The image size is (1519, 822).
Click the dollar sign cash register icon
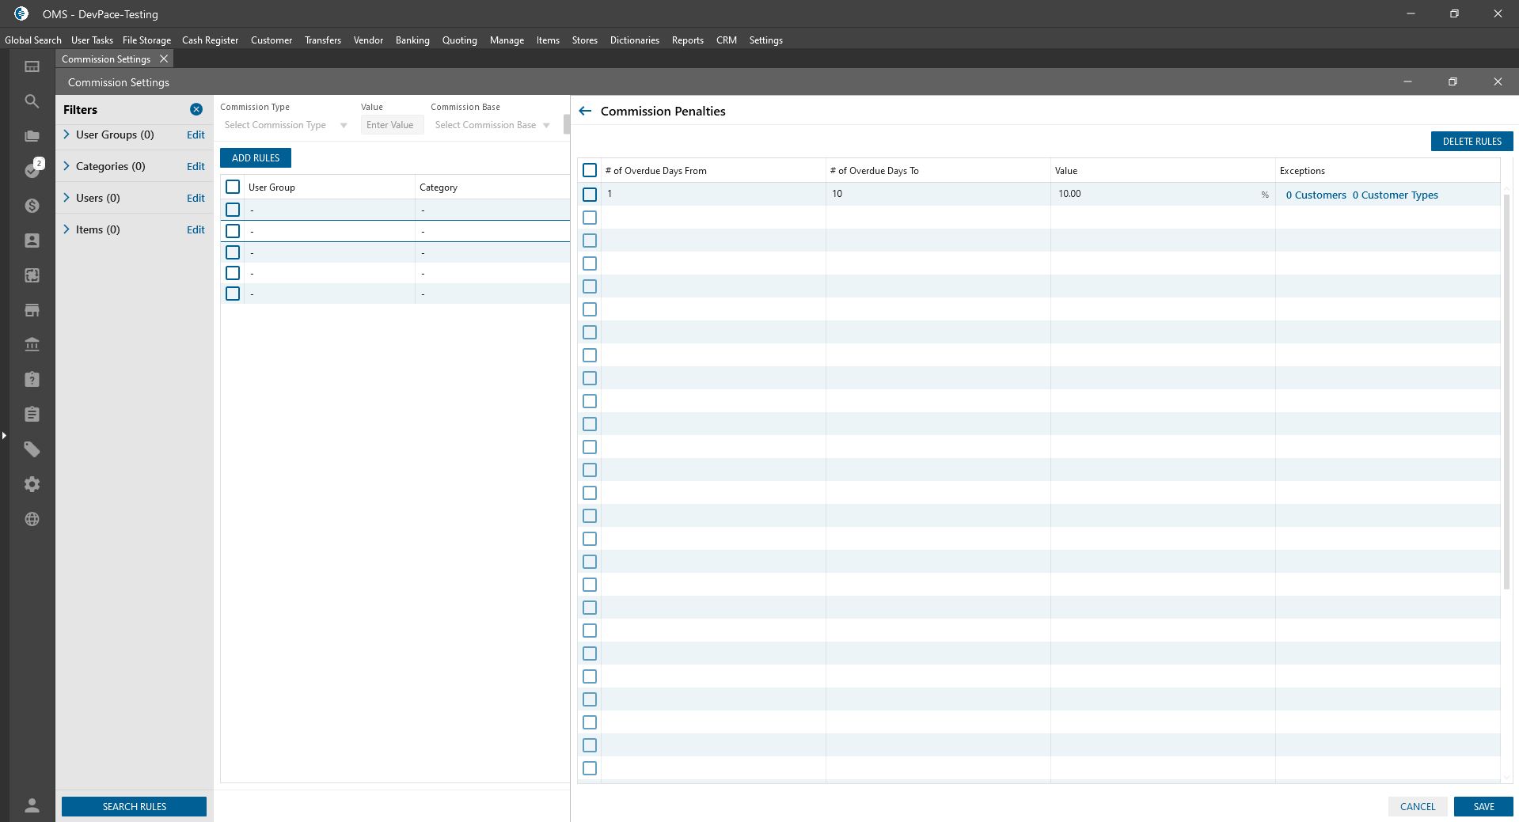click(32, 206)
